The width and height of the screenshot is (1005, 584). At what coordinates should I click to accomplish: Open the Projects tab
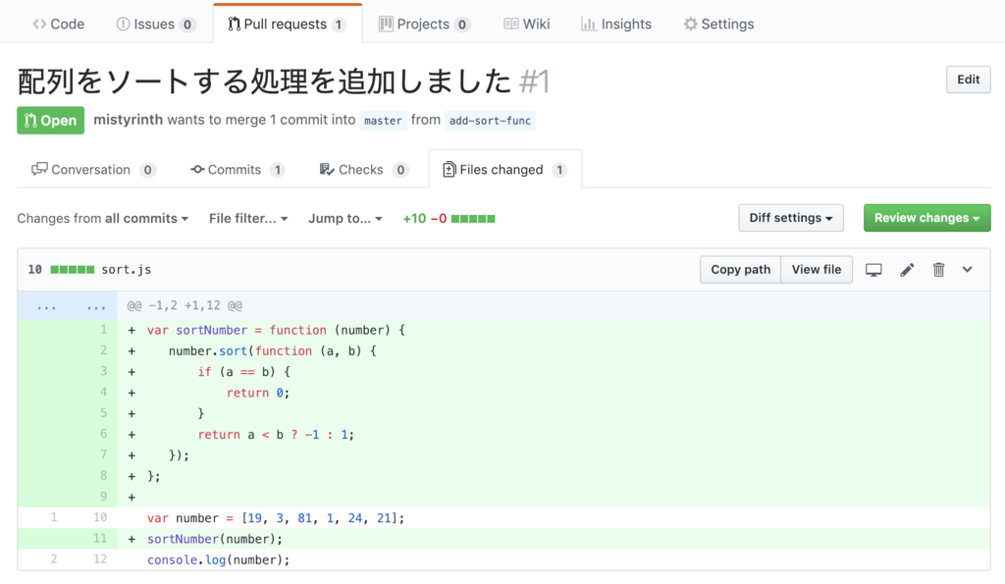pyautogui.click(x=424, y=25)
